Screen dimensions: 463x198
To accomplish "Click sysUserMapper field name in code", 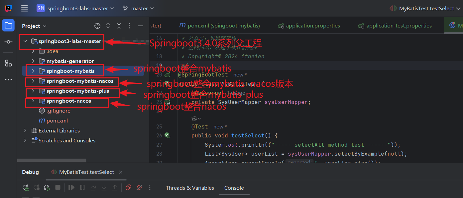I will click(x=286, y=102).
